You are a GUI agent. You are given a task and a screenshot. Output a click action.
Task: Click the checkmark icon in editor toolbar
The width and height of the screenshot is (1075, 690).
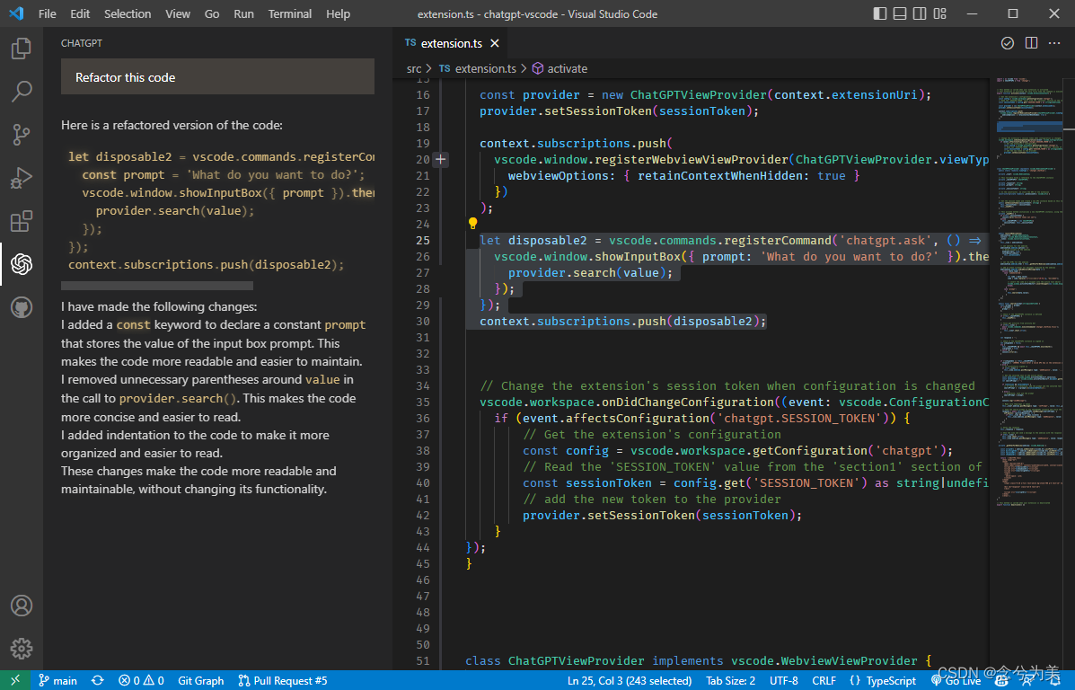[1007, 43]
